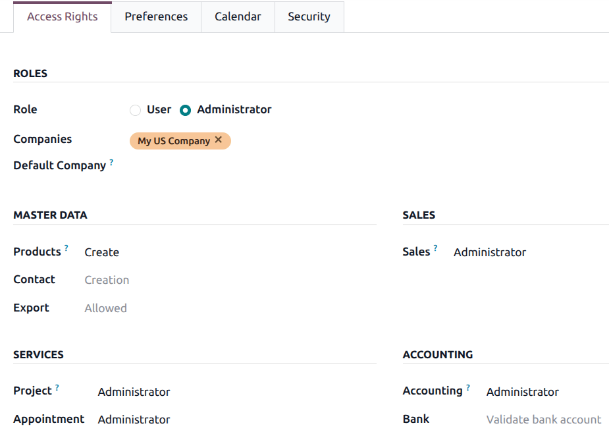Click the SALES section heading
The height and width of the screenshot is (436, 609).
click(419, 215)
